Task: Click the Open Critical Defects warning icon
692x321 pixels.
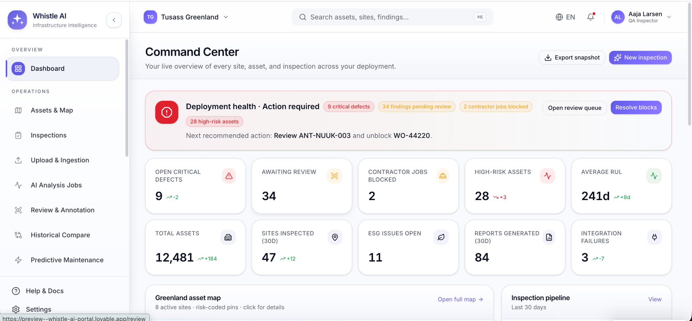Action: pyautogui.click(x=229, y=176)
